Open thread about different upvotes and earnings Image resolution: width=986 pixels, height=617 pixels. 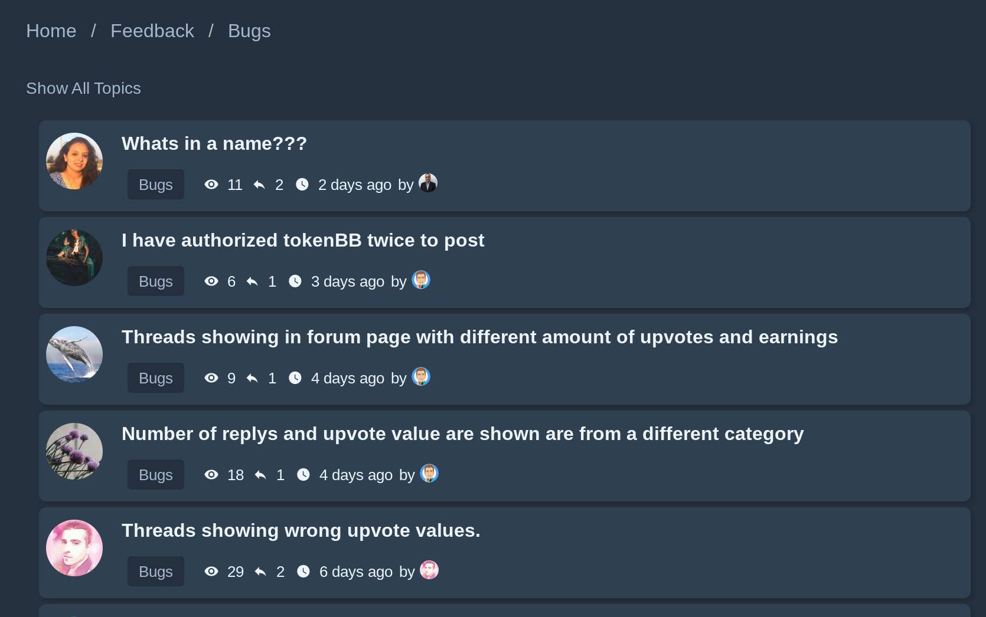tap(479, 337)
